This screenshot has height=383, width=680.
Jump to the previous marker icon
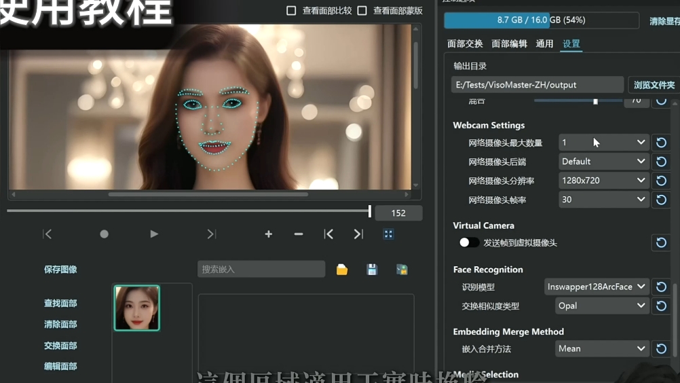(x=328, y=234)
